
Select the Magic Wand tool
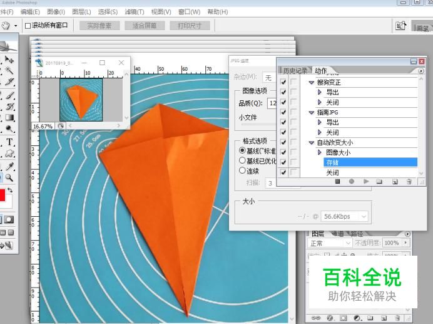9,71
